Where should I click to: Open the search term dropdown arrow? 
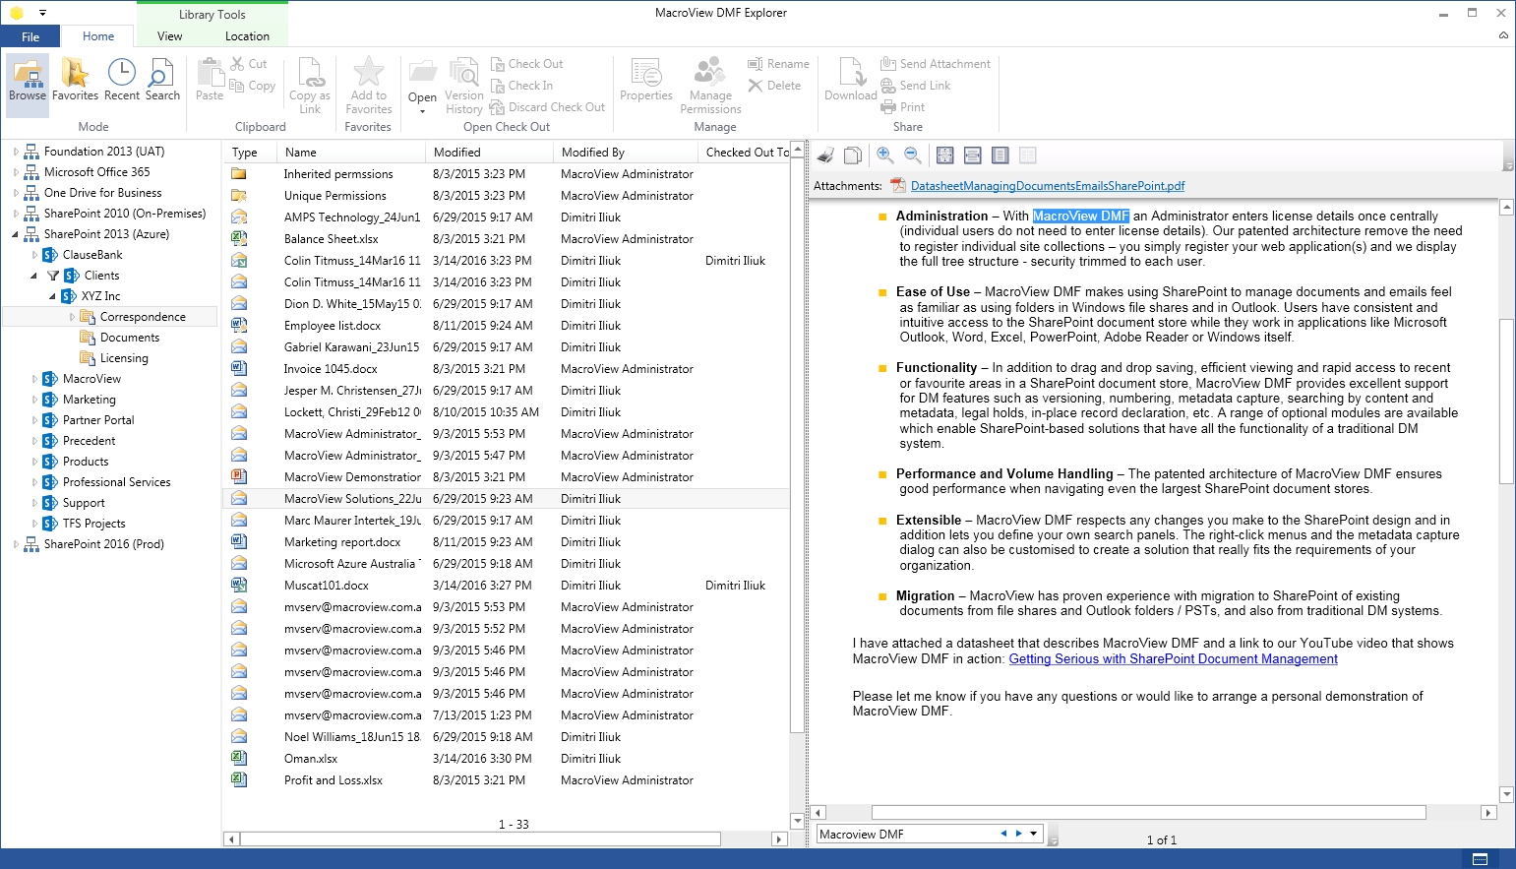[x=1034, y=834]
